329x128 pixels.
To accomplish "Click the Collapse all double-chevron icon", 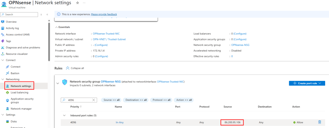I will tap(67, 68).
